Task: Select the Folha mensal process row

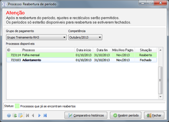Action: (x=48, y=55)
